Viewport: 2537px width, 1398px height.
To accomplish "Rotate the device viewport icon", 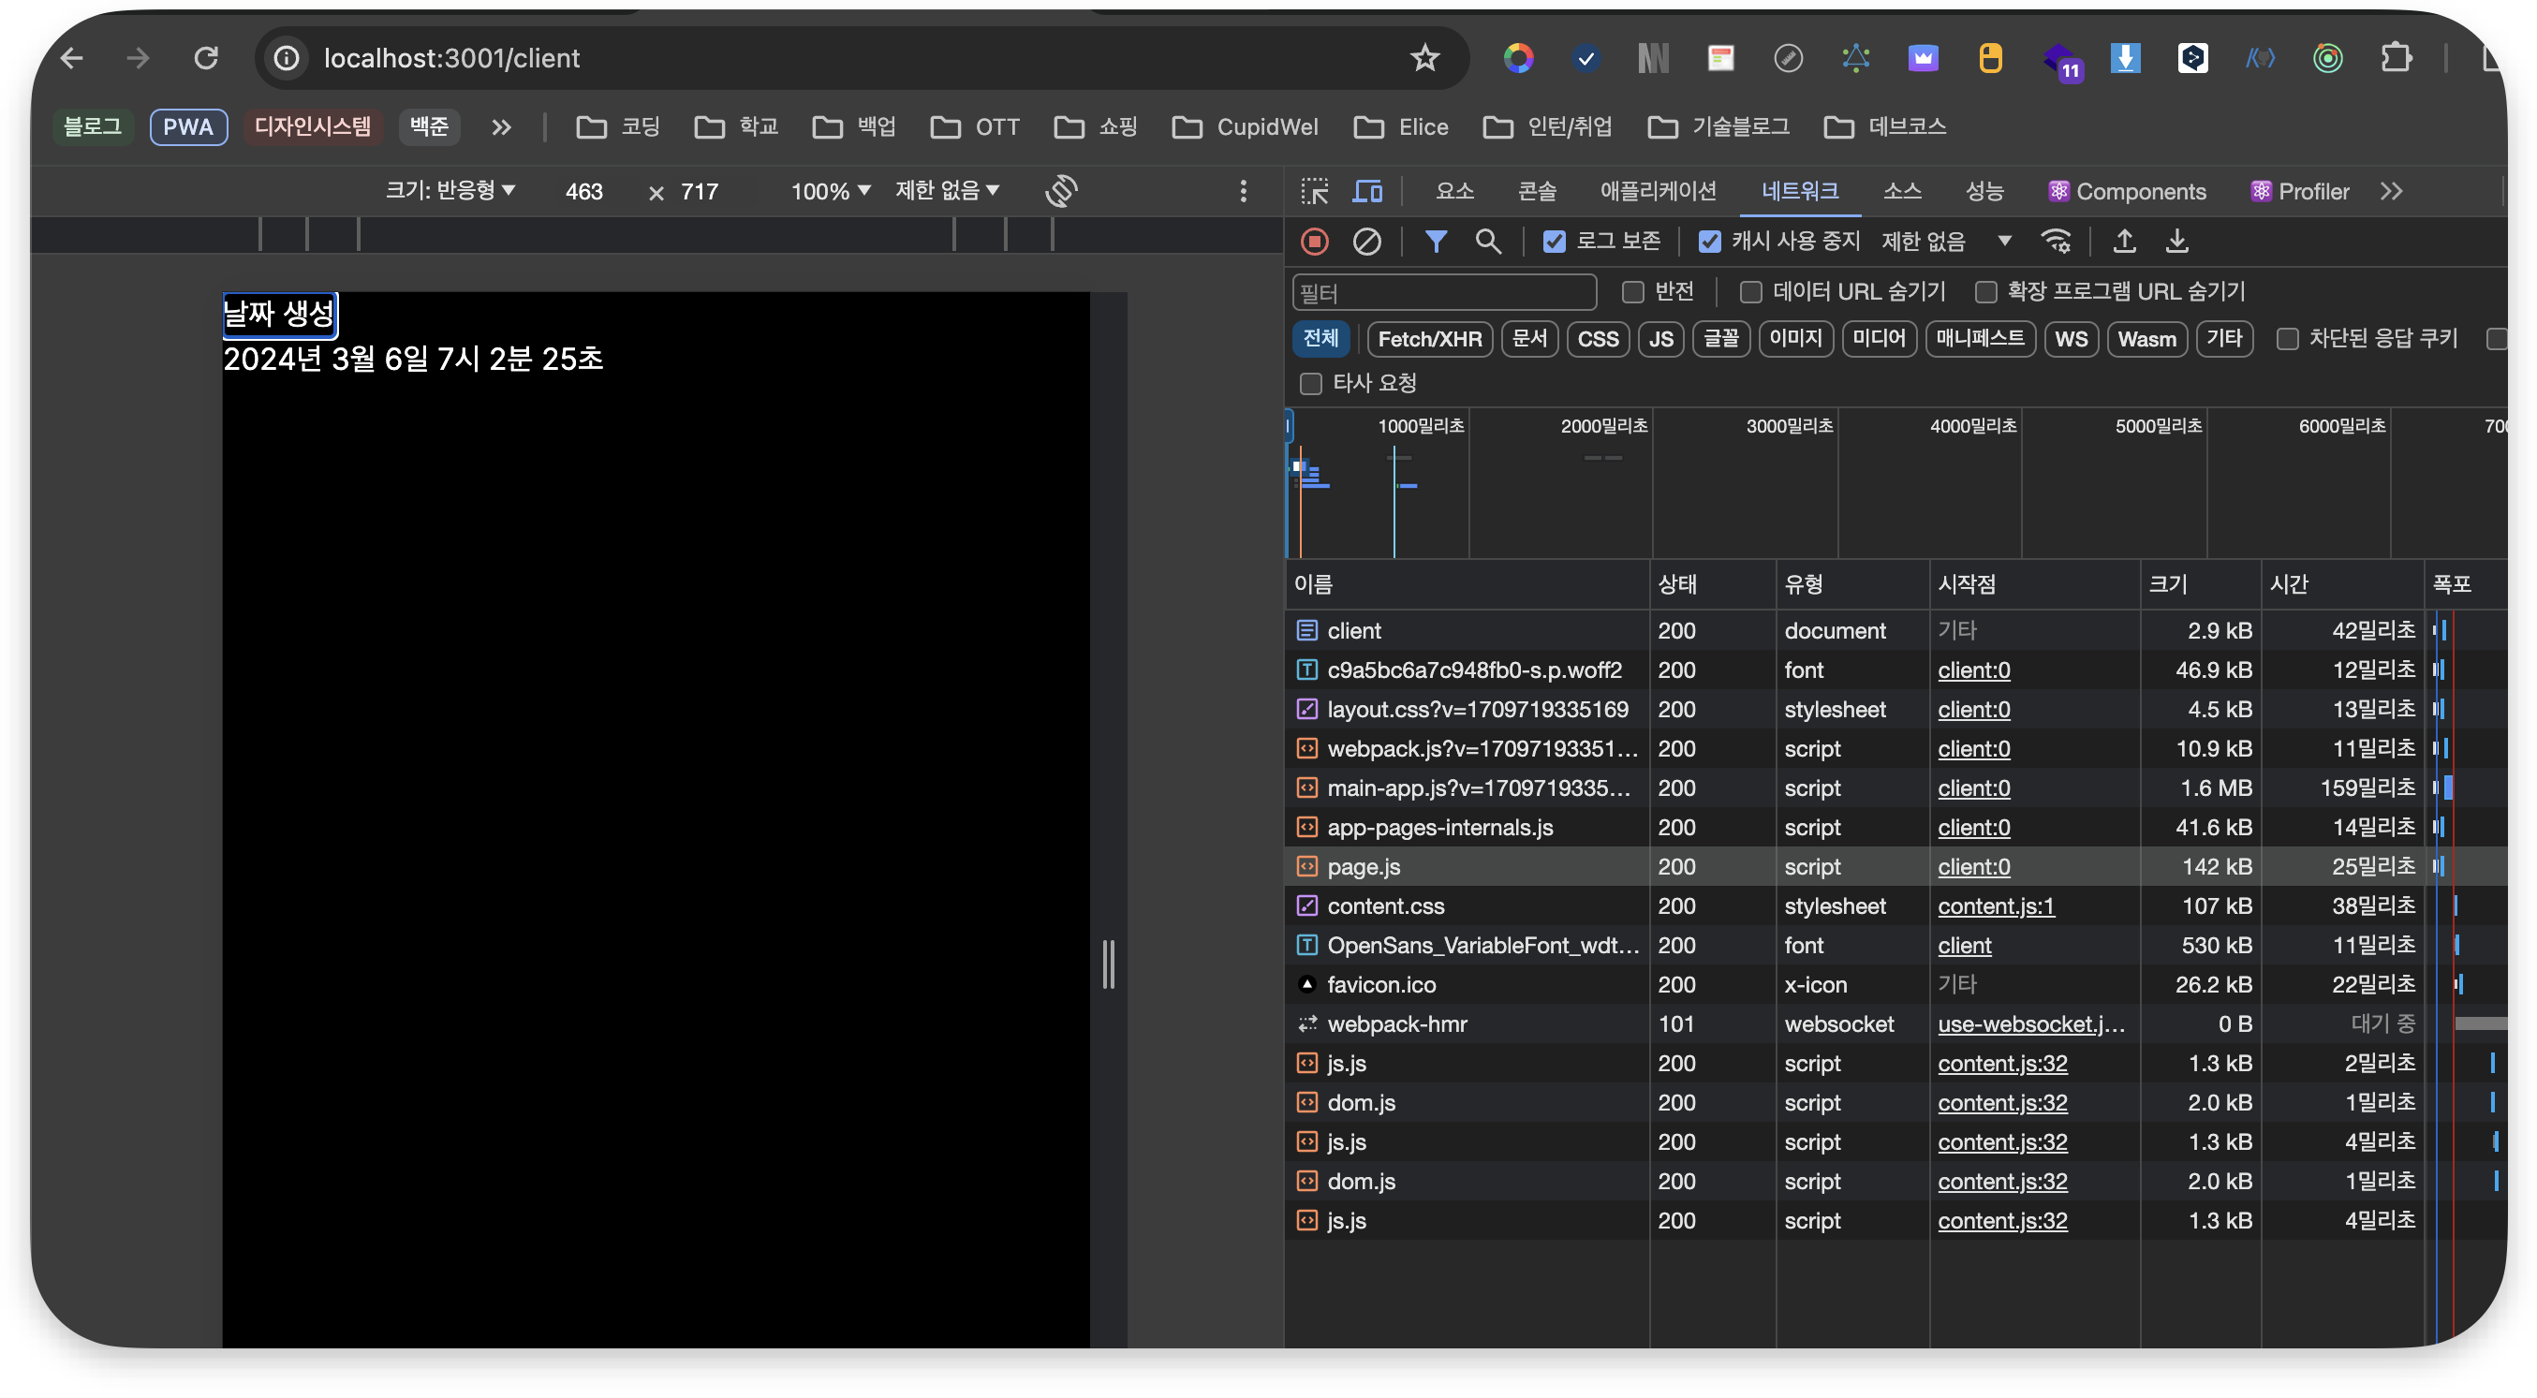I will [1061, 191].
